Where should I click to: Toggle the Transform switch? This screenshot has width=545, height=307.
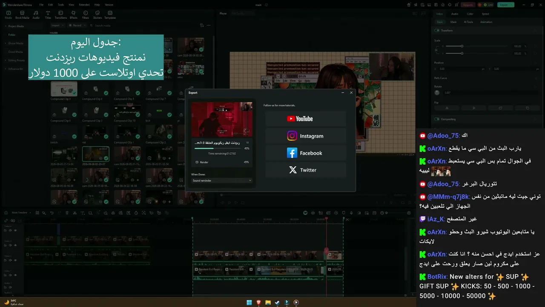tap(437, 30)
